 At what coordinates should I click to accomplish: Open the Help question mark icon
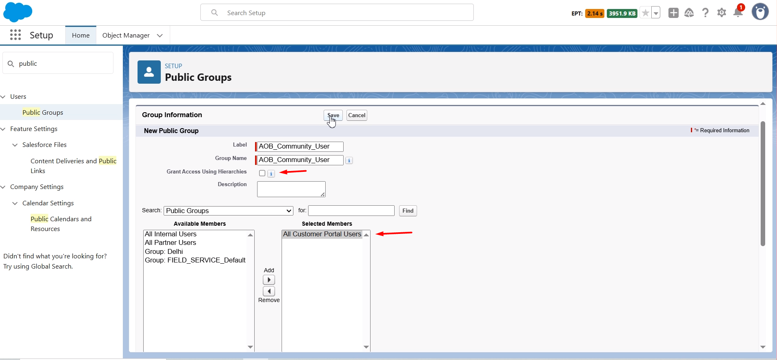(x=705, y=13)
